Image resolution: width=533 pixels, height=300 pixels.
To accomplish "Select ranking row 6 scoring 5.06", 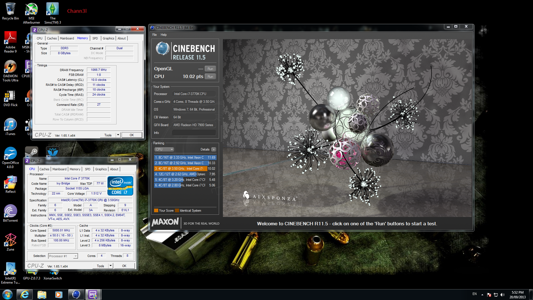I will (185, 185).
